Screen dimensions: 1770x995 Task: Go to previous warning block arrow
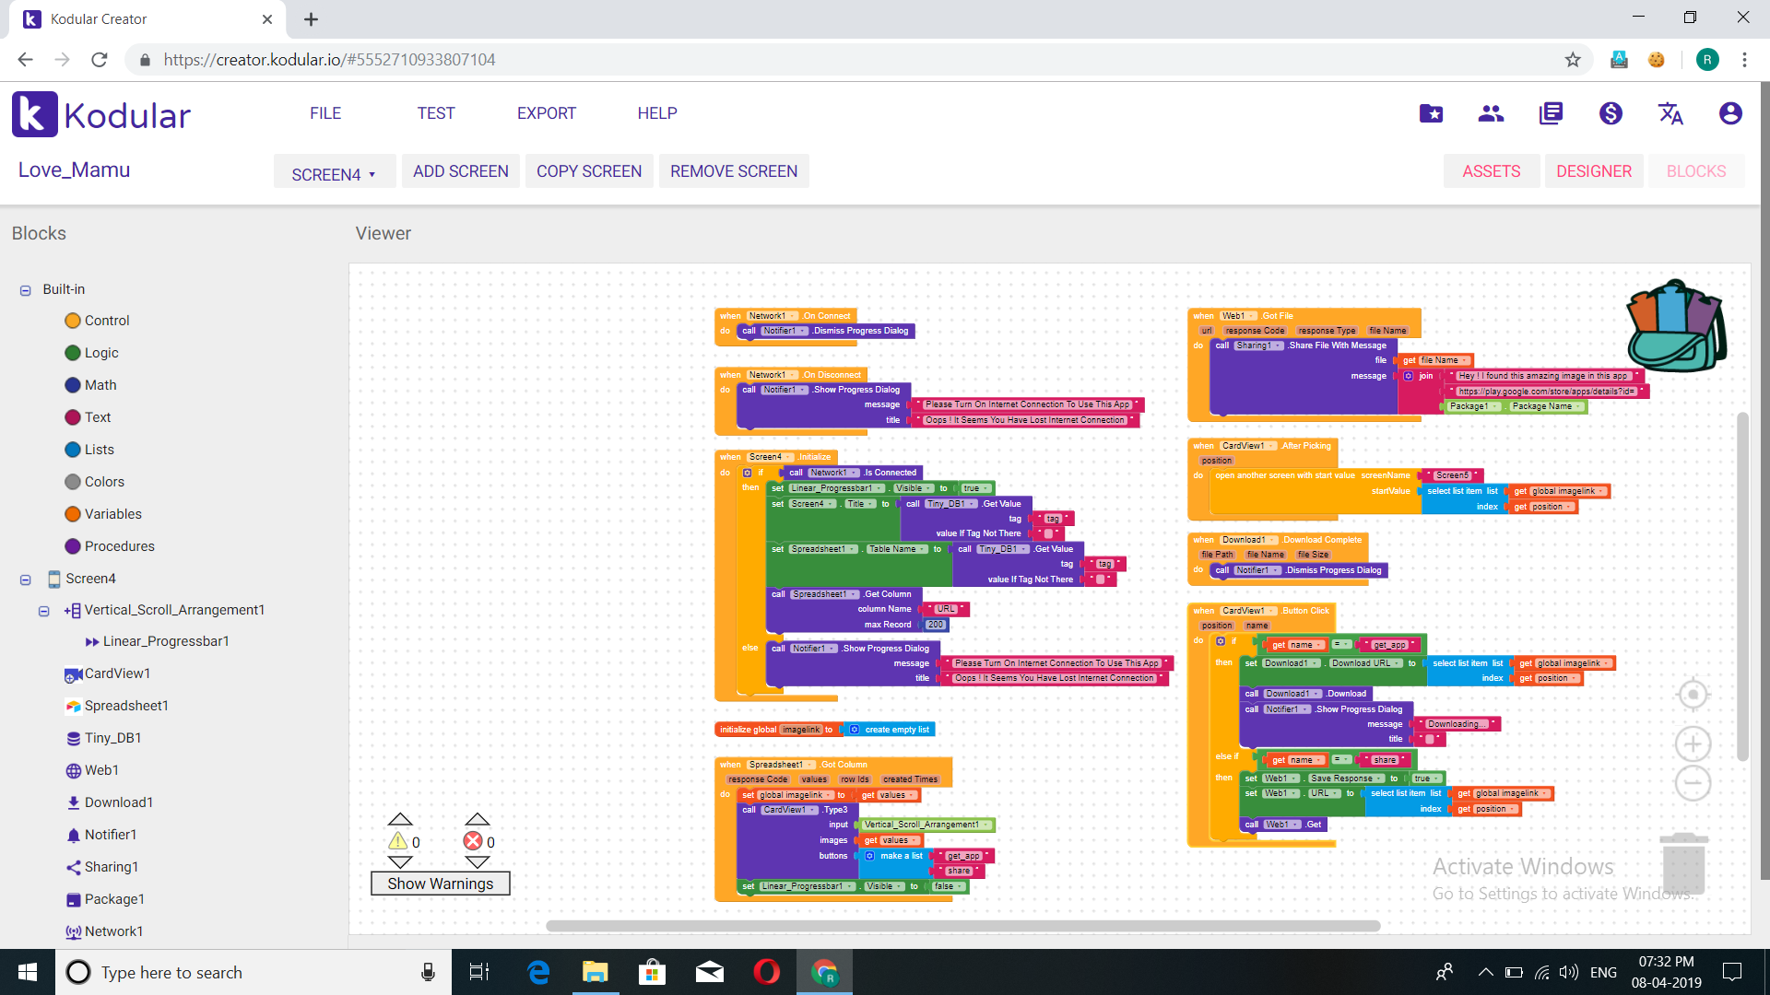[x=399, y=819]
